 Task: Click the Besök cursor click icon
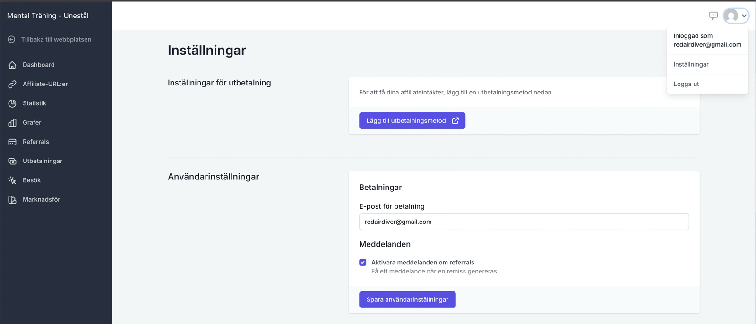12,180
